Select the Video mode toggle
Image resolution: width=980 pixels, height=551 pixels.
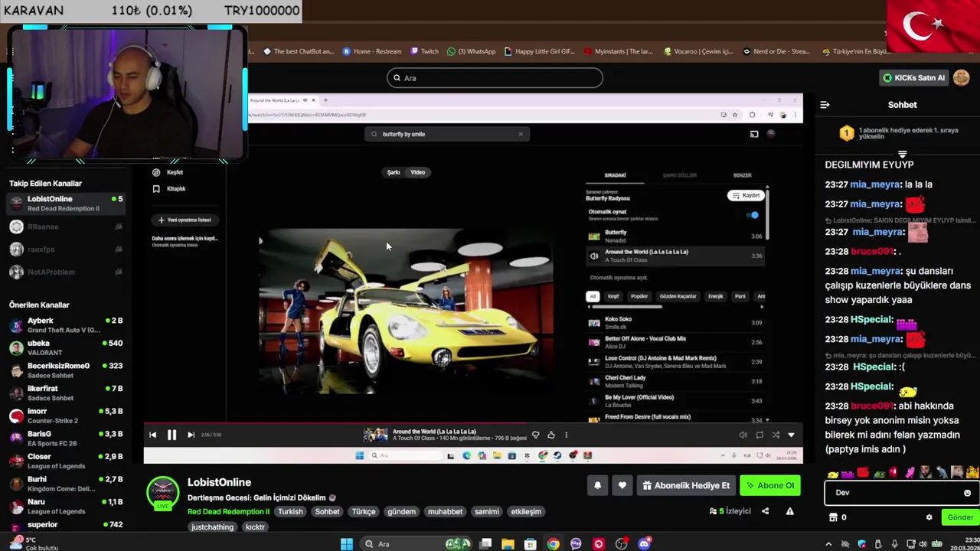(418, 172)
